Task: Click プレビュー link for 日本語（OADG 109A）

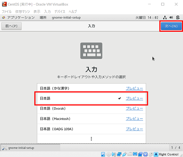Action: [134, 129]
